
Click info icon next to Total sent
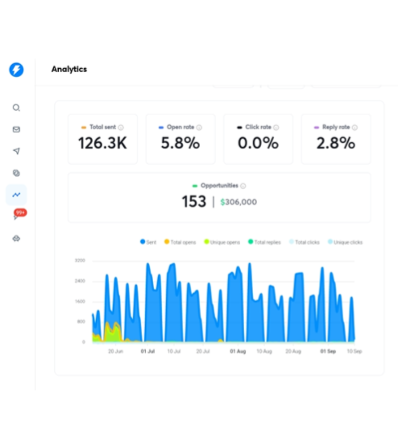point(121,127)
